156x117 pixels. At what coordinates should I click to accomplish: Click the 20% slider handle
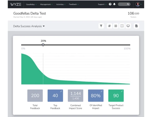pyautogui.click(x=43, y=45)
